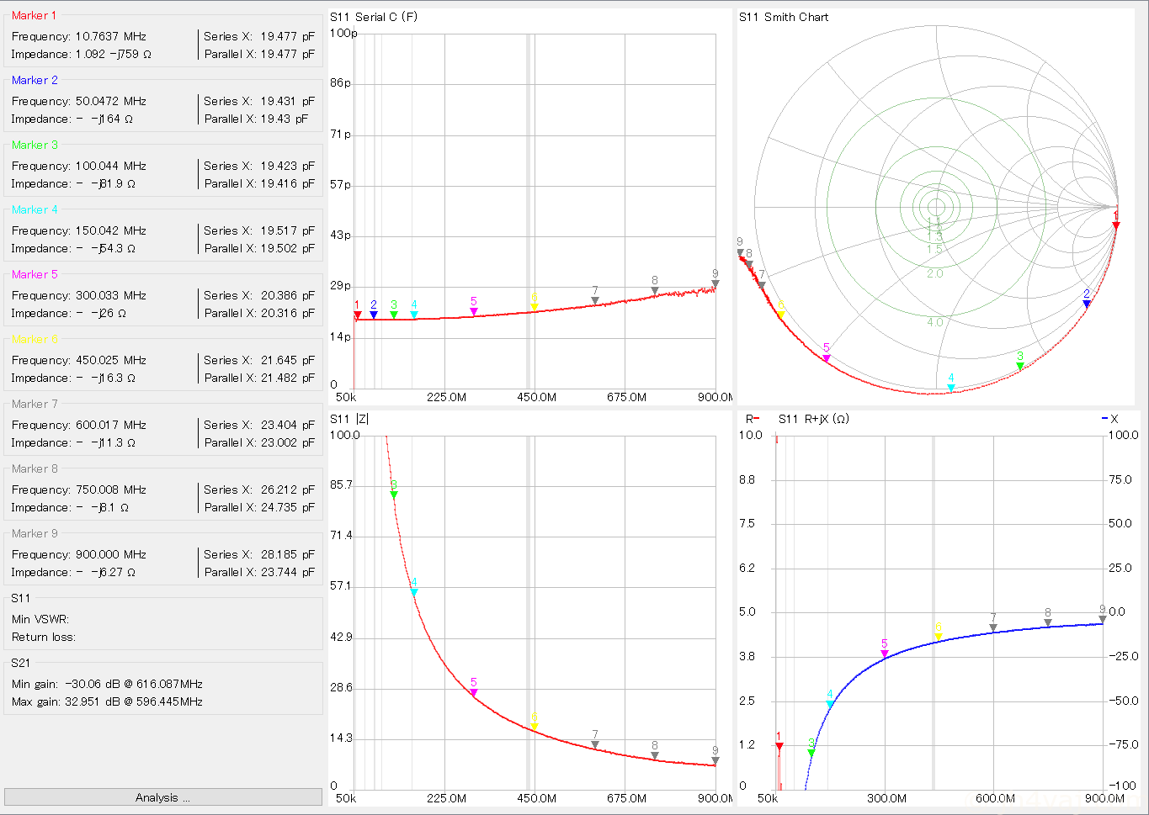Viewport: 1149px width, 815px height.
Task: Pick red marker 1 on the Smith chart
Action: point(1116,225)
